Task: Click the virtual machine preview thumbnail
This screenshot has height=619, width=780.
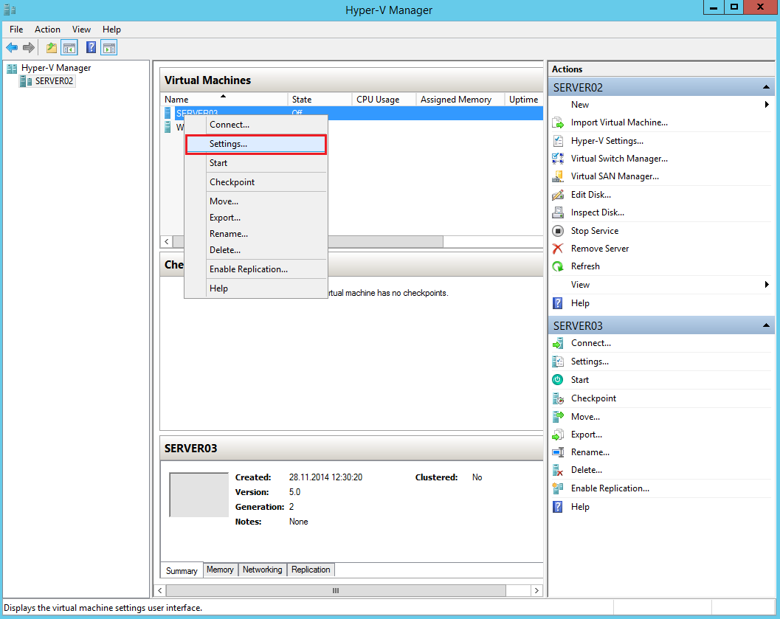Action: (x=199, y=495)
